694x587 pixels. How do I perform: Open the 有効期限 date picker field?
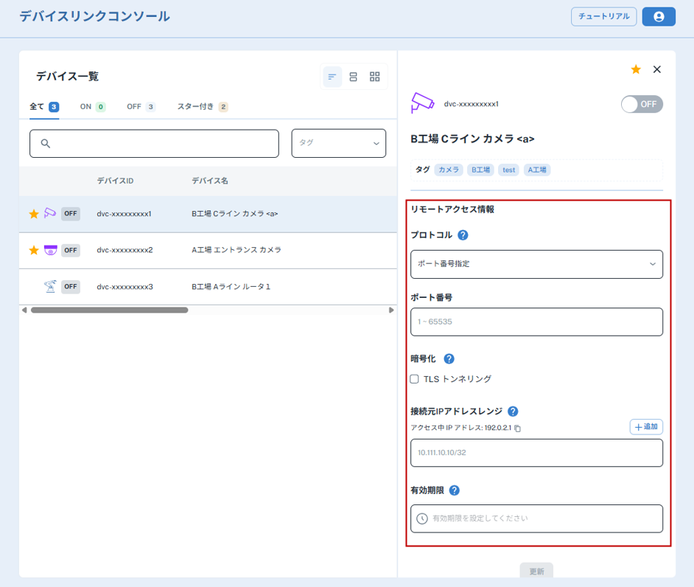click(x=536, y=518)
